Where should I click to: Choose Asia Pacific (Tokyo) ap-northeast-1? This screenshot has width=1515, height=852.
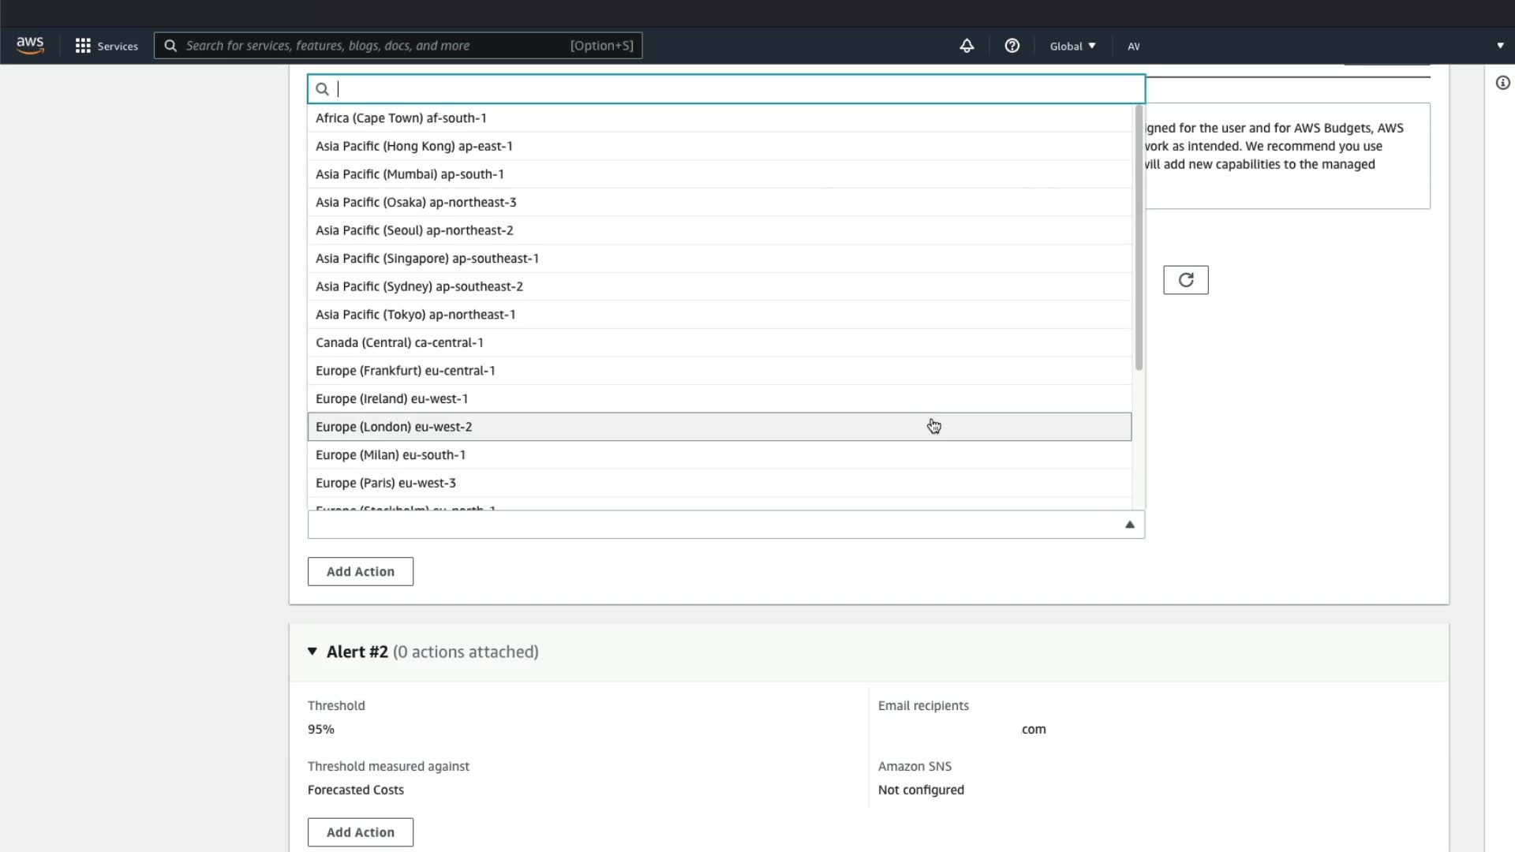click(x=416, y=315)
